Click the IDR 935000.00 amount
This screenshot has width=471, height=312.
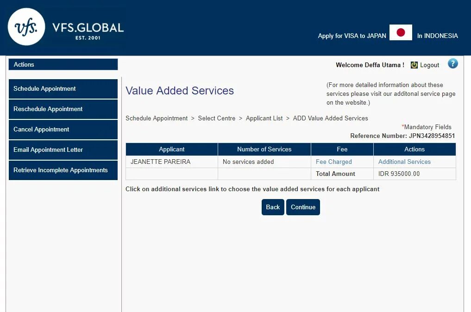click(399, 174)
